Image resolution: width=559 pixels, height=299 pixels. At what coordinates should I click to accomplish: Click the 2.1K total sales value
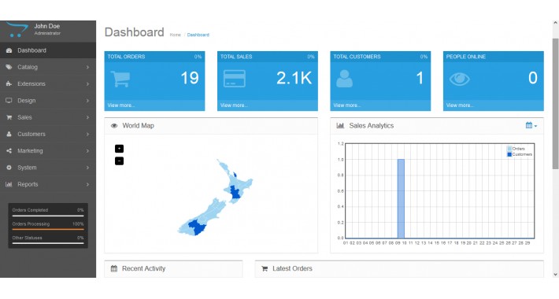[x=294, y=78]
